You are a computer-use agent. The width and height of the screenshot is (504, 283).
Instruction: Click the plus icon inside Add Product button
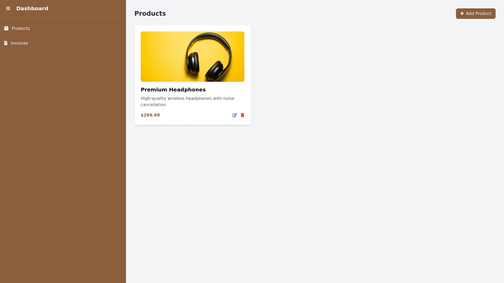(x=462, y=13)
